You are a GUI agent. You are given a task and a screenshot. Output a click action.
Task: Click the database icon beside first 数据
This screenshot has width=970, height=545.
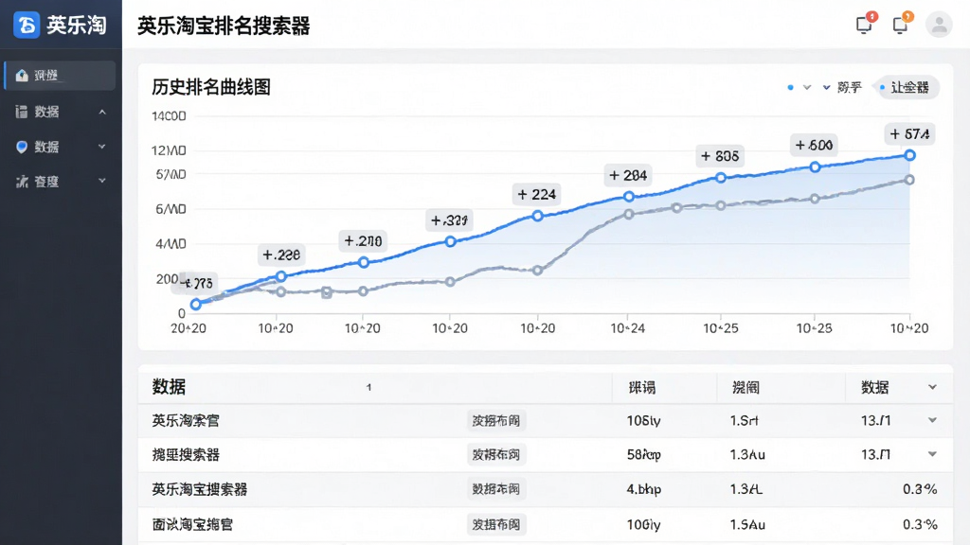click(x=22, y=112)
